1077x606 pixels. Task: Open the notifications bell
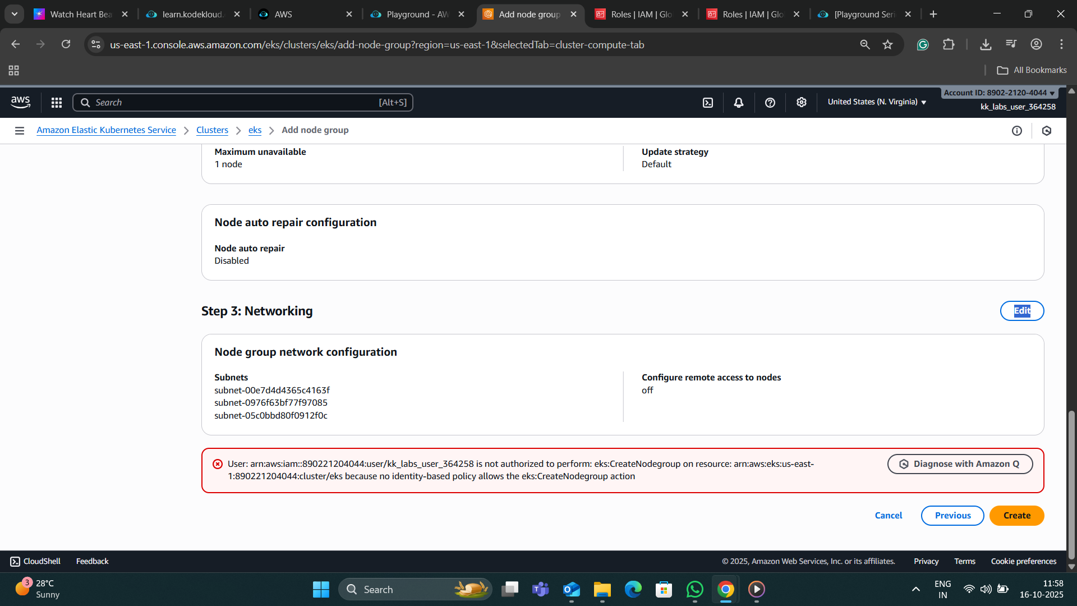(739, 103)
